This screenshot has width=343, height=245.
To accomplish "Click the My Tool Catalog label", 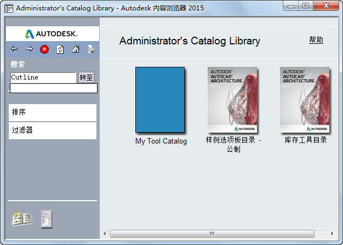I will 161,141.
